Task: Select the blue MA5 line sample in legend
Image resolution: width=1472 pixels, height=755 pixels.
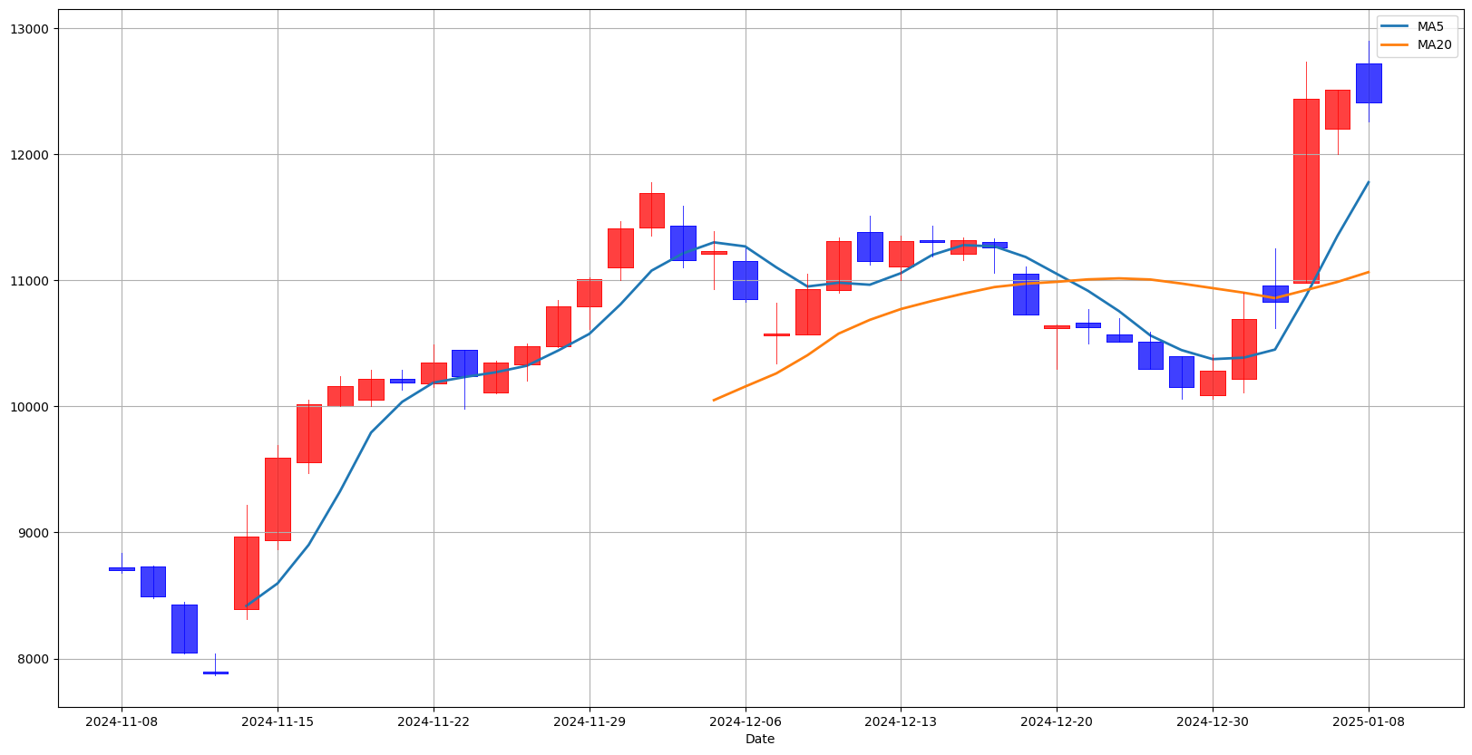Action: click(x=1396, y=27)
